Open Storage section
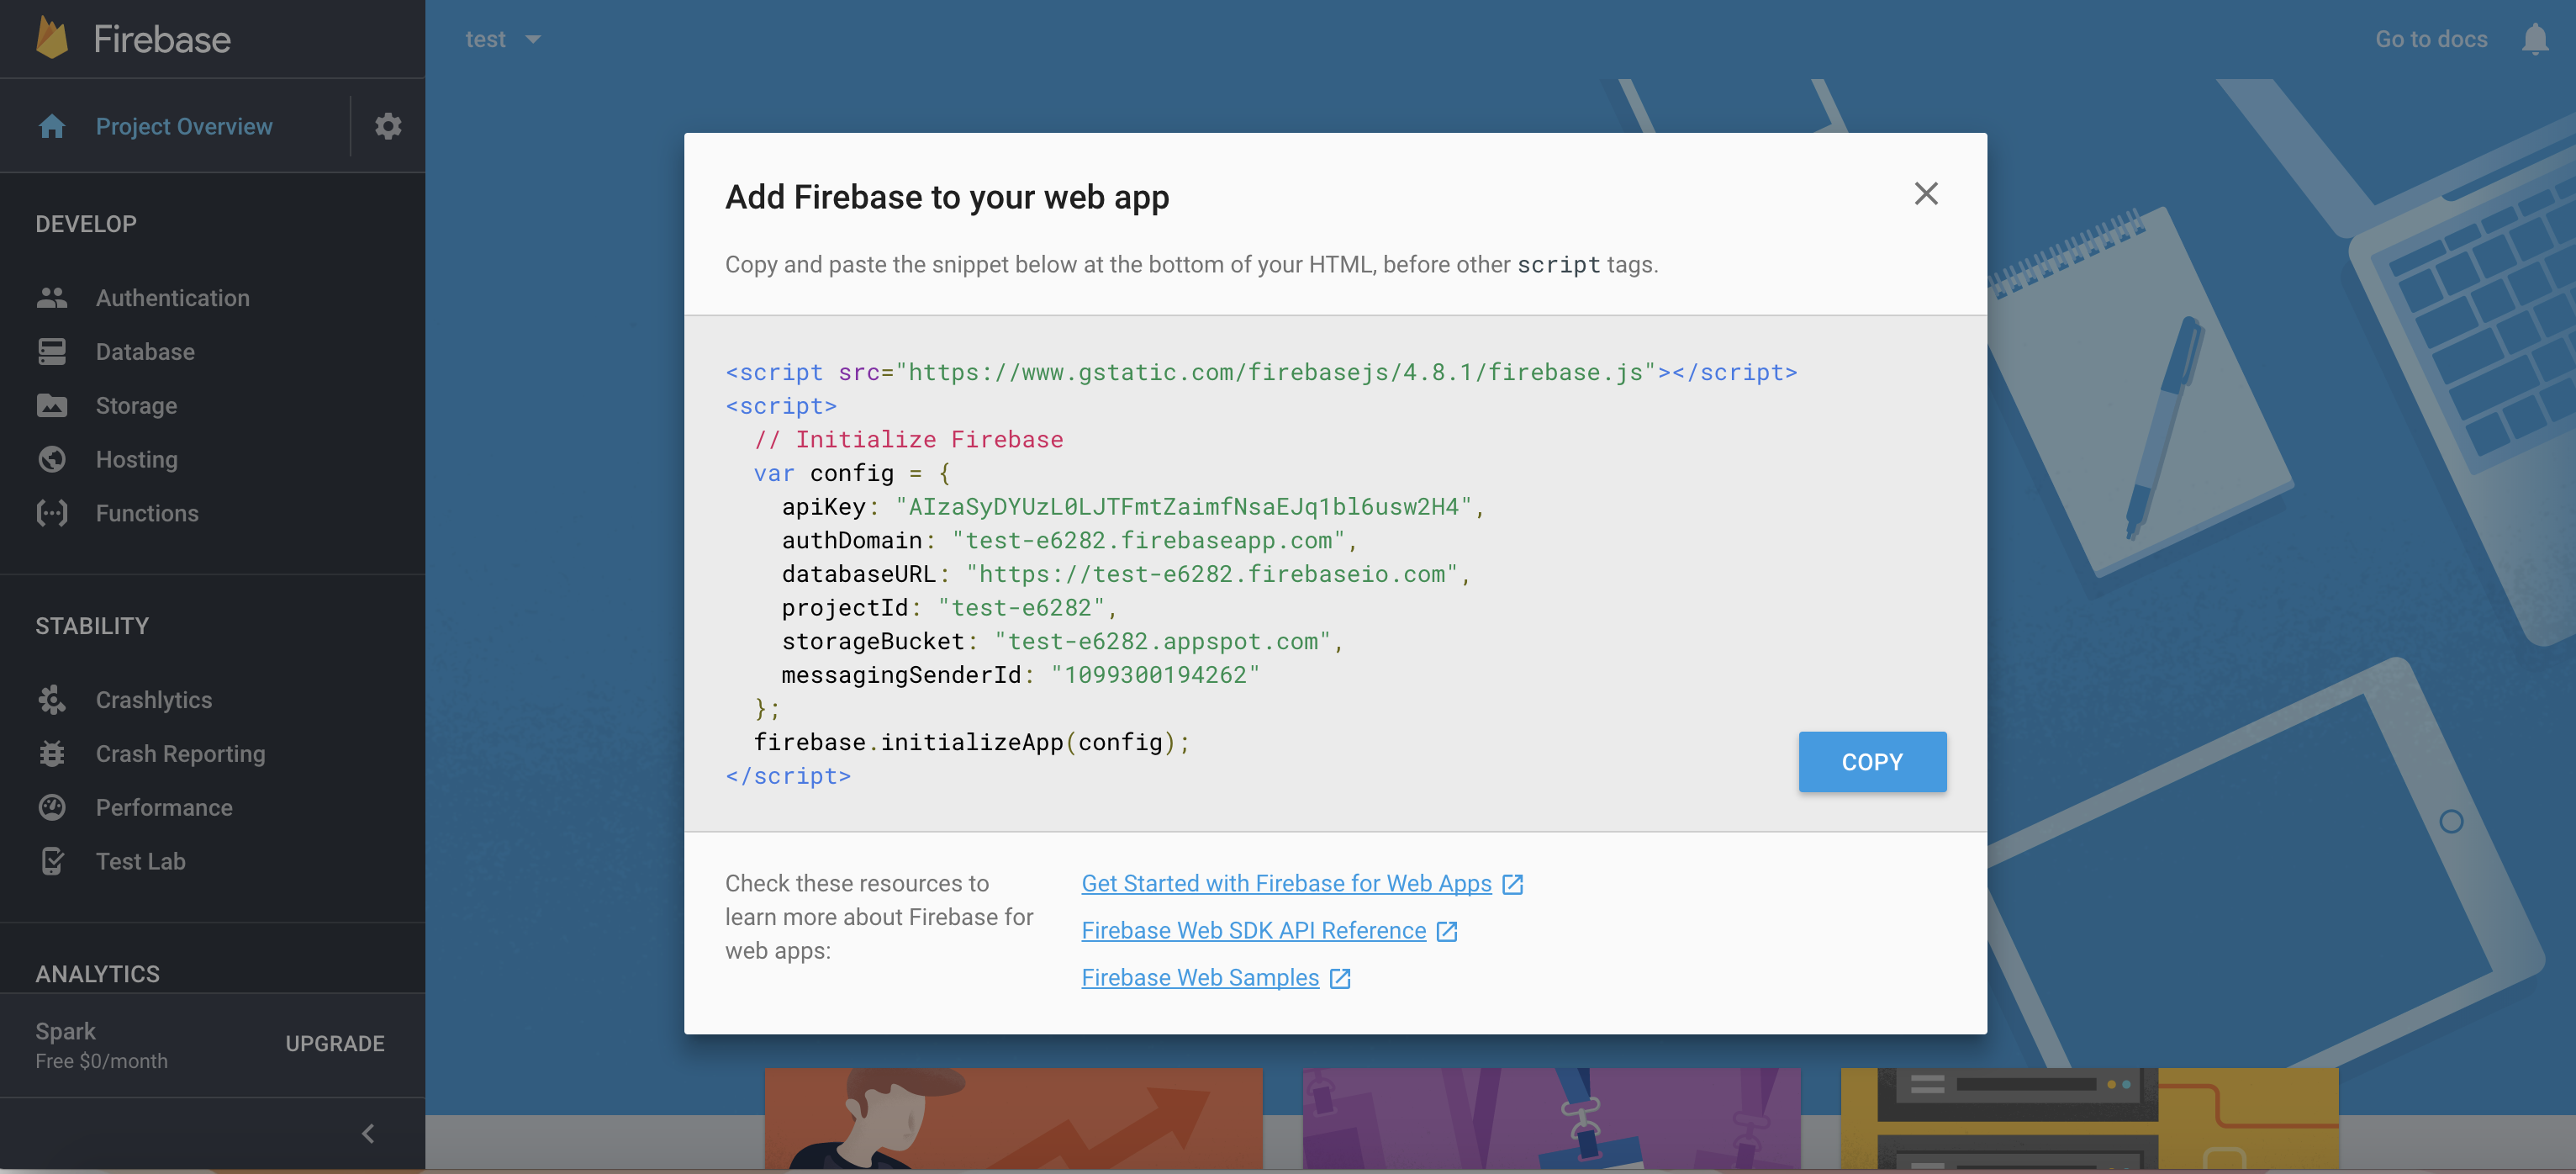Viewport: 2576px width, 1174px height. point(136,405)
